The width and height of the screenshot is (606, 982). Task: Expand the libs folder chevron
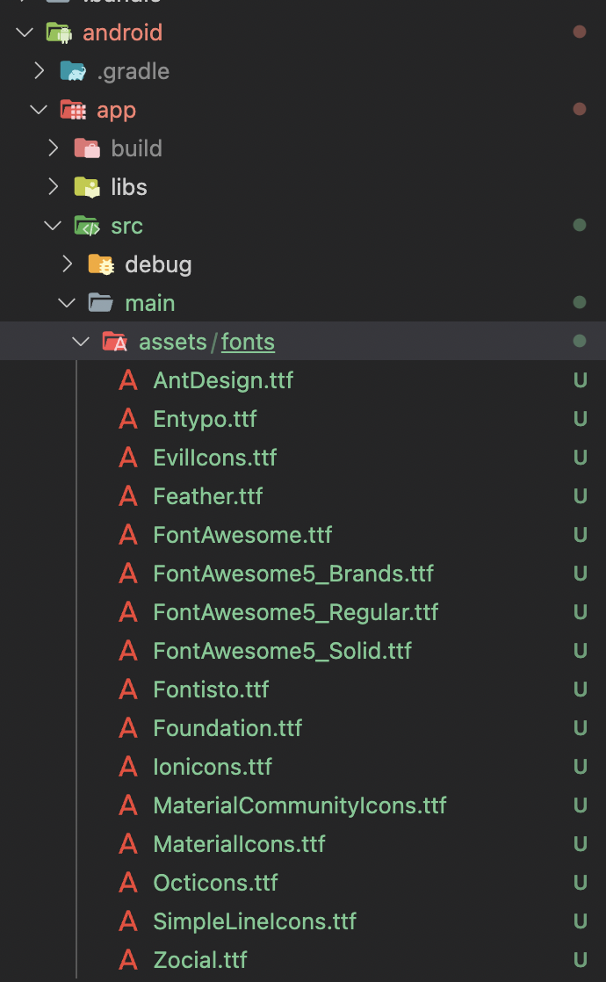coord(54,186)
